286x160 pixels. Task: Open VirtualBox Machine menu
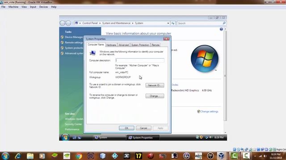pos(13,7)
